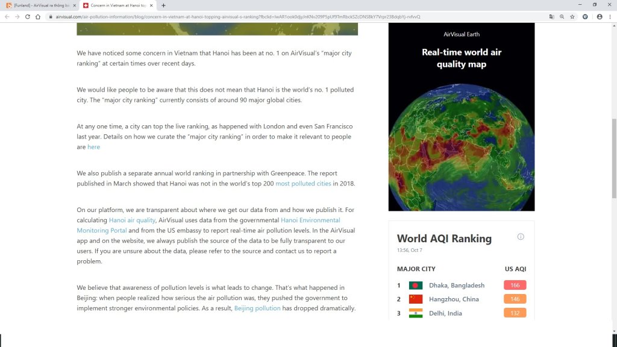
Task: Open Dhaka, Bangladesh in the ranking
Action: coord(457,285)
